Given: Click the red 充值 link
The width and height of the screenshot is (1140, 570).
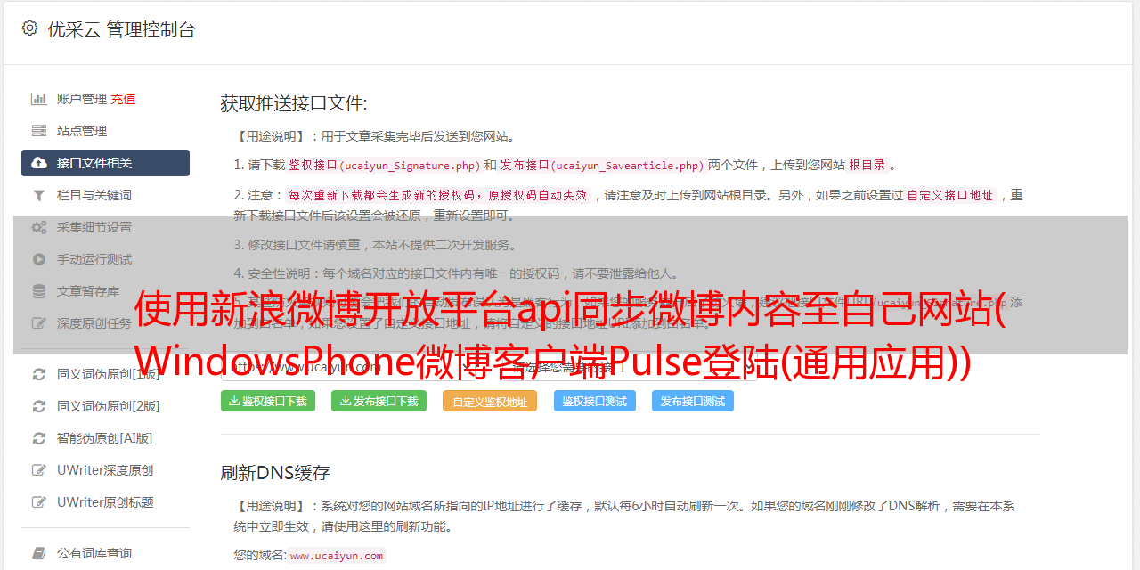Looking at the screenshot, I should tap(123, 99).
